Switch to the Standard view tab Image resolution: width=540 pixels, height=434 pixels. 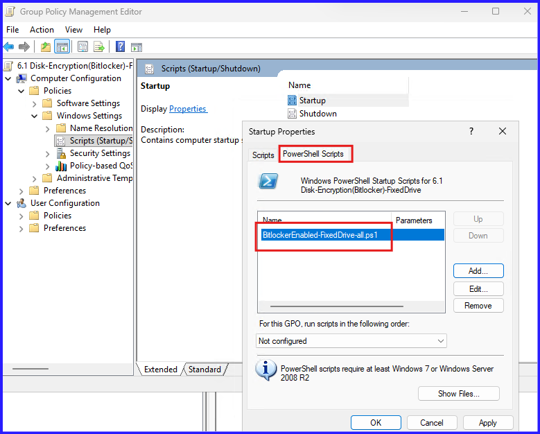[x=204, y=370]
